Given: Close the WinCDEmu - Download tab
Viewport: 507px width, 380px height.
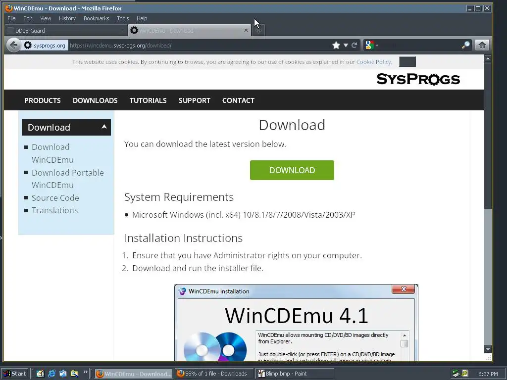Looking at the screenshot, I should [246, 30].
